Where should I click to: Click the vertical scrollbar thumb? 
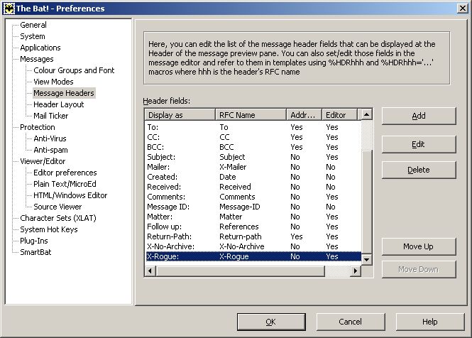tap(367, 202)
